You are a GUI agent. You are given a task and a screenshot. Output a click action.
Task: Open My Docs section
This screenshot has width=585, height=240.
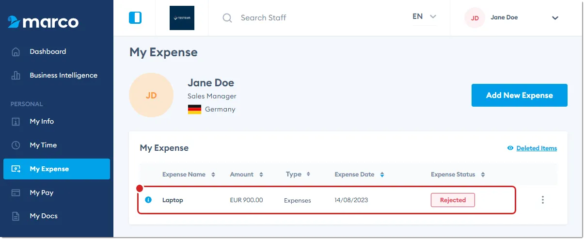click(43, 216)
